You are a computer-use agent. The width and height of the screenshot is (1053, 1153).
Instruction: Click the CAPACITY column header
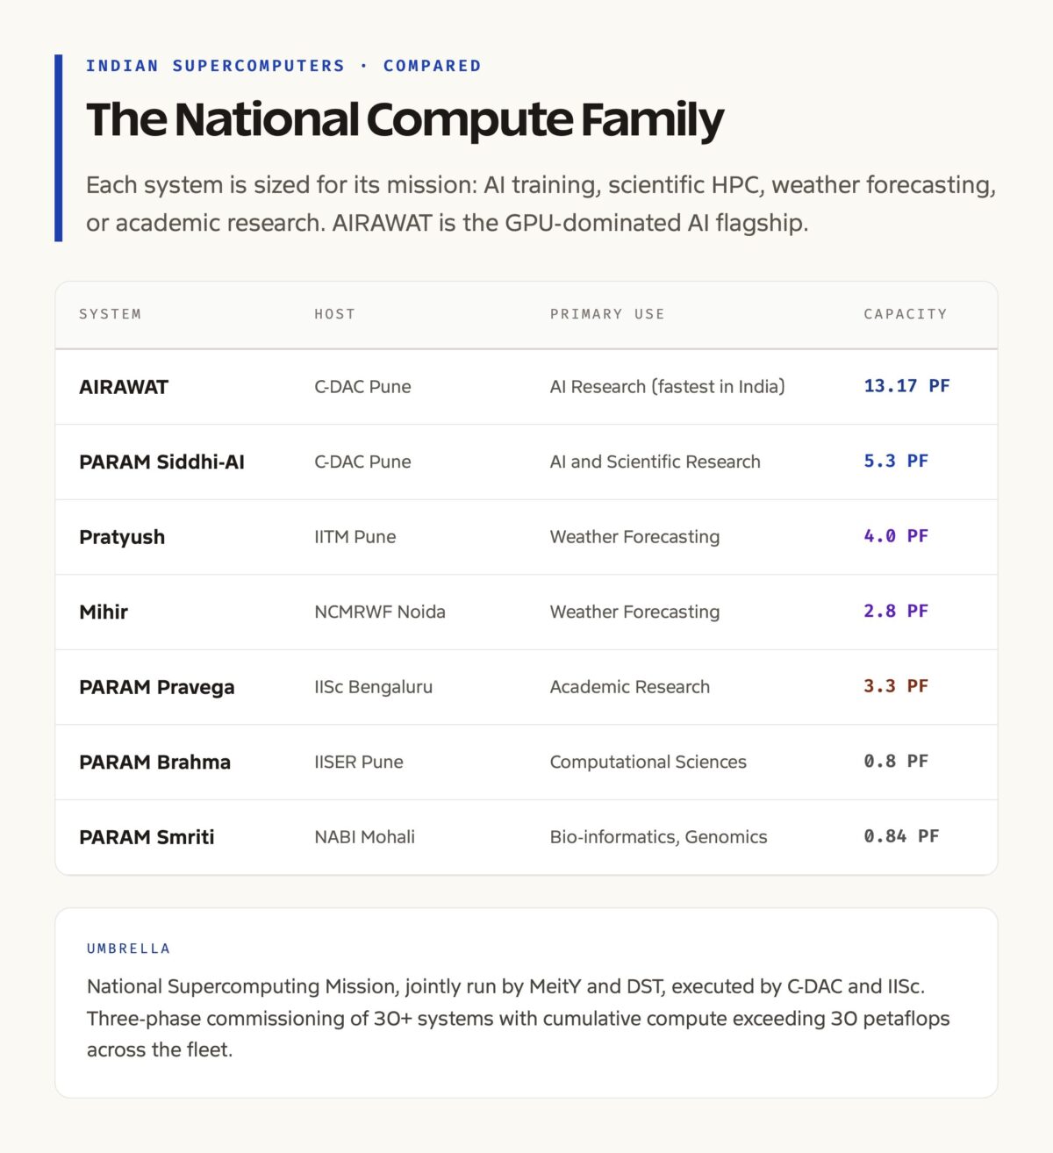[906, 314]
